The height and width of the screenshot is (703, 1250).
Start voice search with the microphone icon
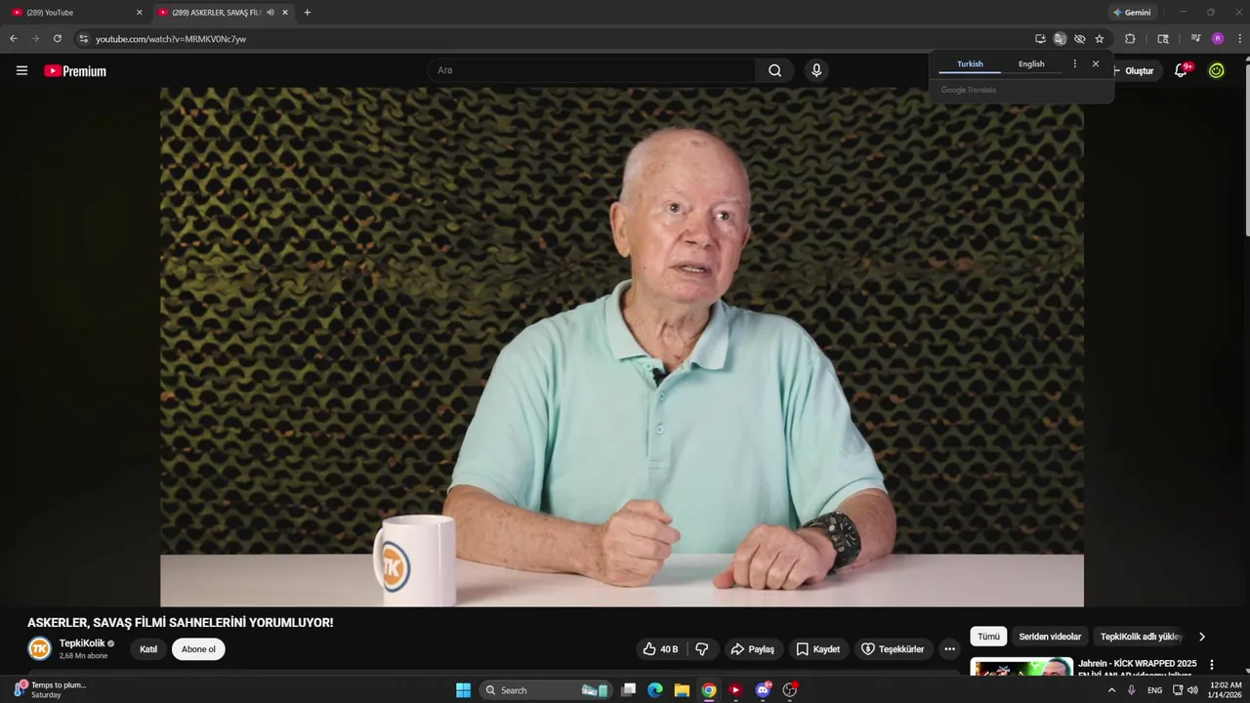coord(816,70)
